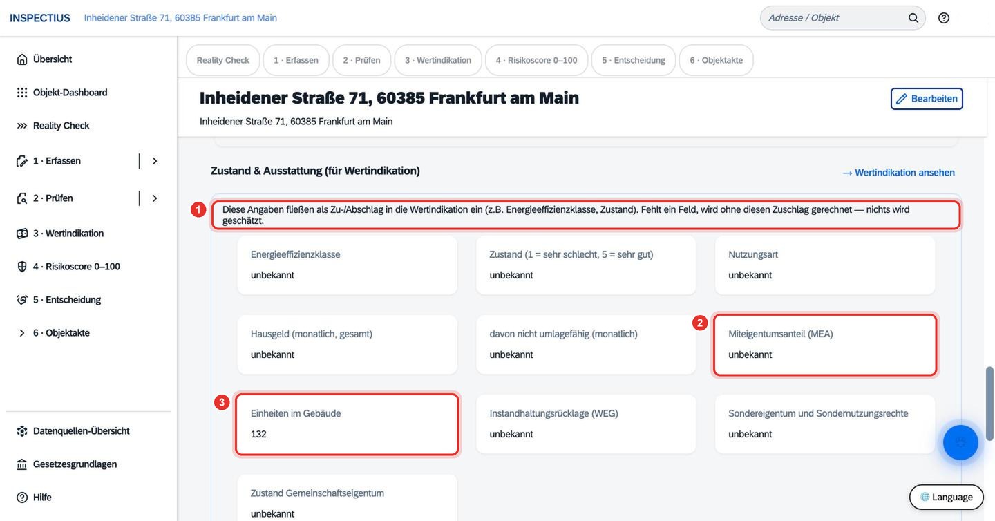995x521 pixels.
Task: Click the address breadcrumb in header
Action: click(180, 18)
